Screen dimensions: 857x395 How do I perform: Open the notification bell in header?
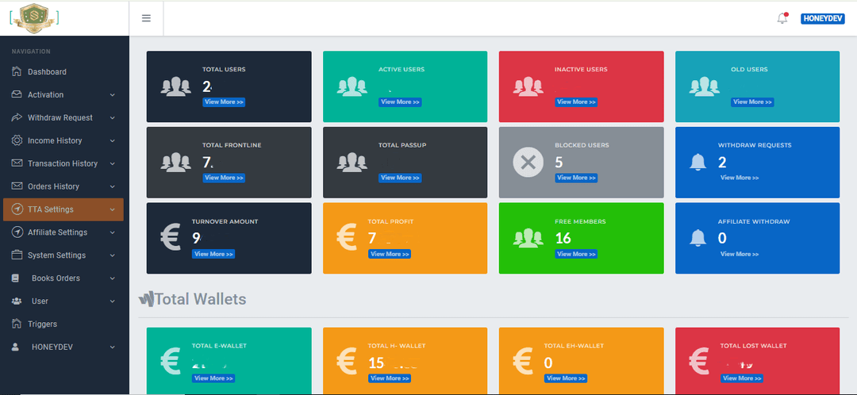[782, 18]
